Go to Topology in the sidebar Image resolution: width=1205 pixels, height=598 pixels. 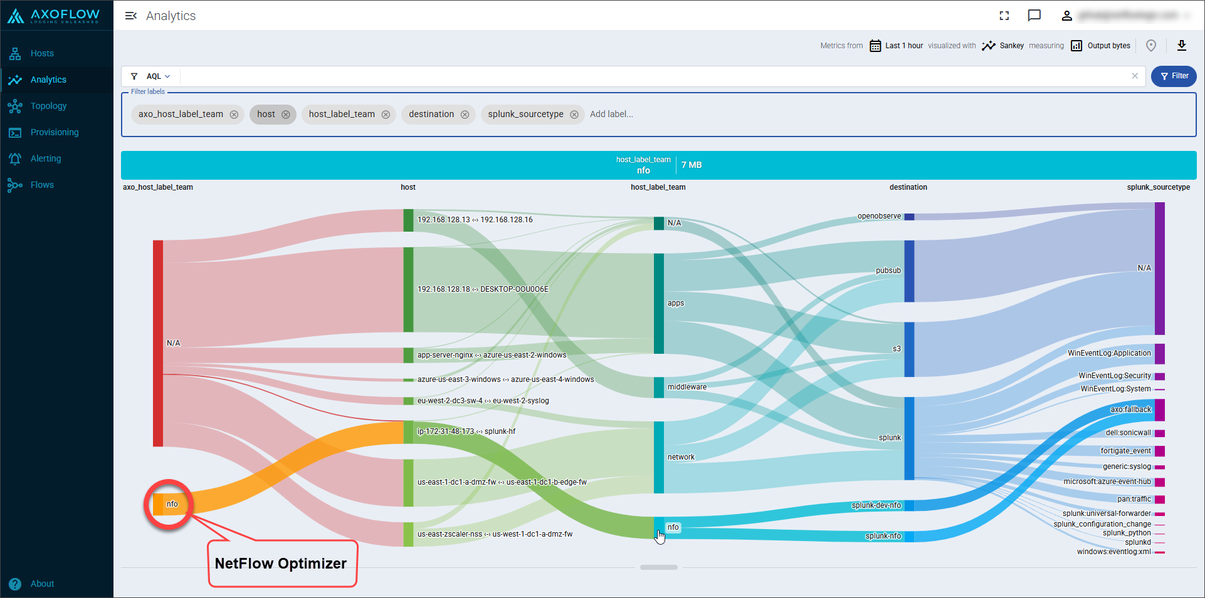pos(48,106)
